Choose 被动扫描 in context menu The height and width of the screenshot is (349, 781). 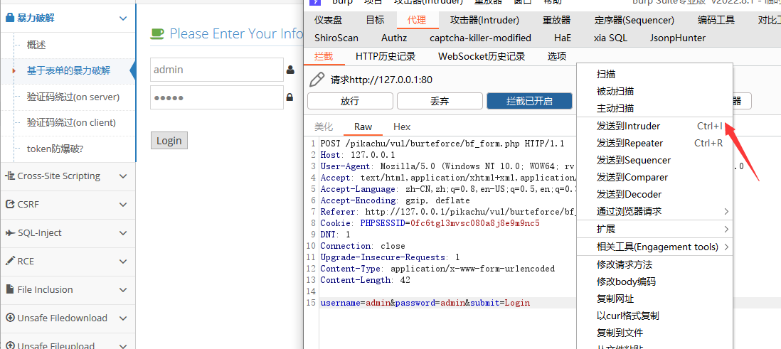pos(654,91)
